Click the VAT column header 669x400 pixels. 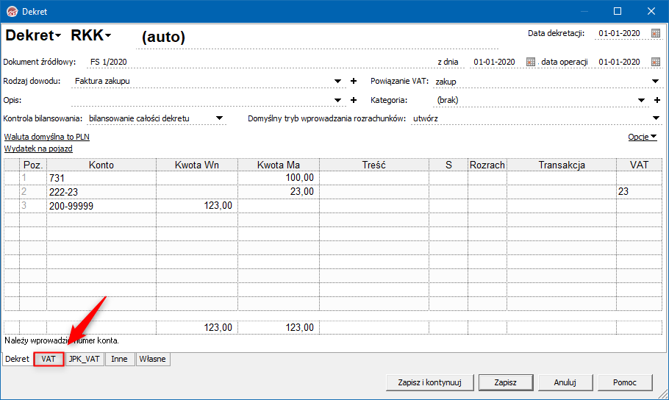(639, 165)
